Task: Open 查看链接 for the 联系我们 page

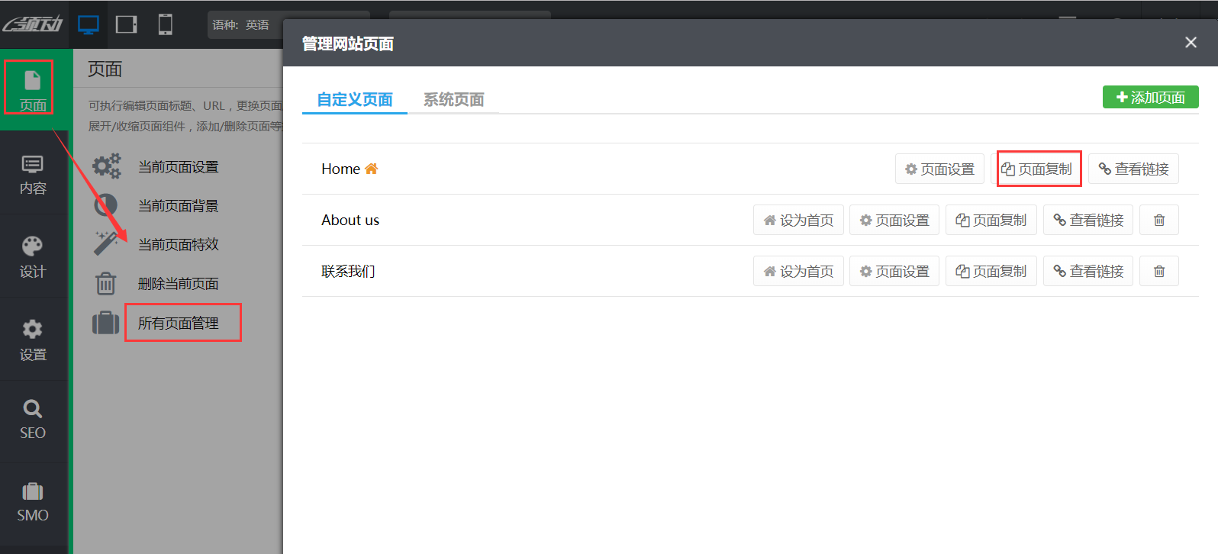Action: pos(1087,271)
